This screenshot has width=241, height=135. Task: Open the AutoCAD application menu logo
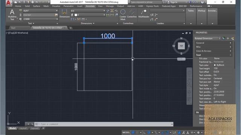[9, 3]
